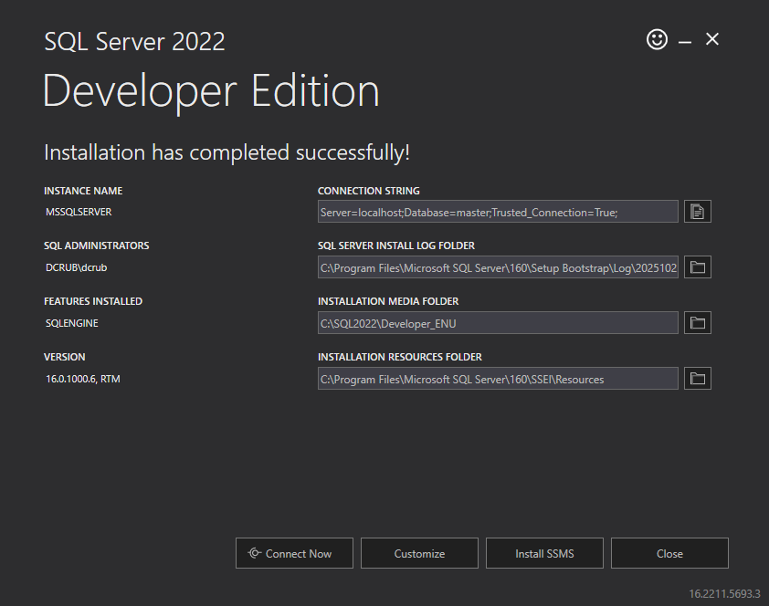The height and width of the screenshot is (606, 769).
Task: Copy the connection string with the copy icon
Action: point(698,212)
